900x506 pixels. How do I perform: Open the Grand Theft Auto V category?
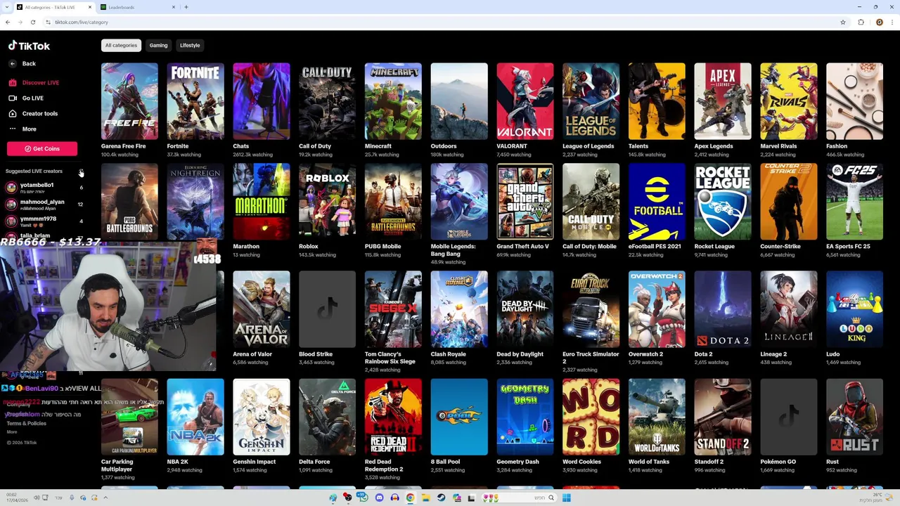[x=525, y=202]
